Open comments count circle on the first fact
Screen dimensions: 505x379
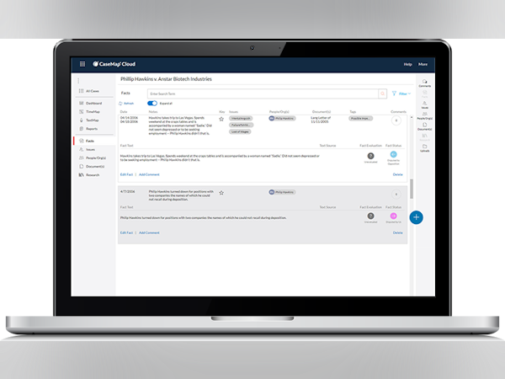[396, 120]
